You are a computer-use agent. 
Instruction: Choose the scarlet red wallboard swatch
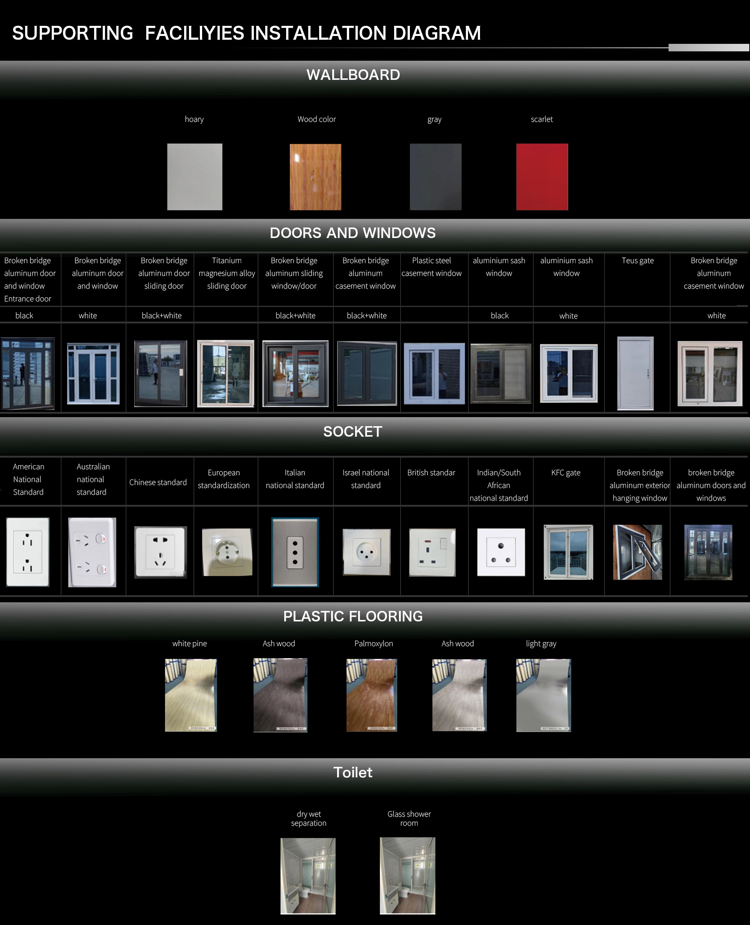click(x=542, y=177)
